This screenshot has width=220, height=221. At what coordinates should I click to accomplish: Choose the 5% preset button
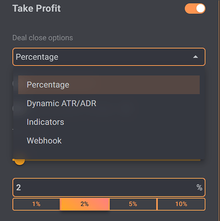pyautogui.click(x=133, y=204)
